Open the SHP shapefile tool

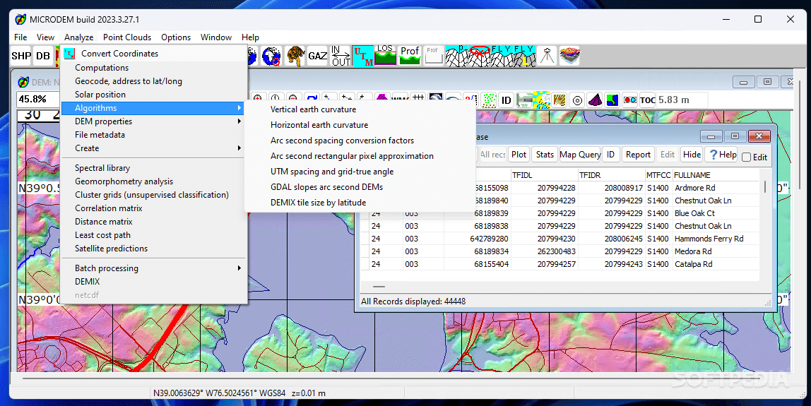pos(21,56)
